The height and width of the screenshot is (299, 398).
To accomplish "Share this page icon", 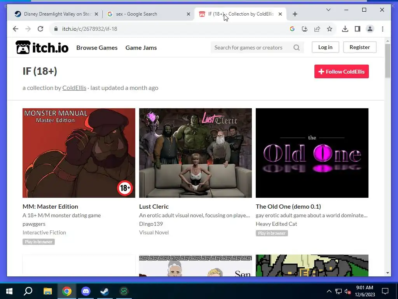I will click(317, 29).
